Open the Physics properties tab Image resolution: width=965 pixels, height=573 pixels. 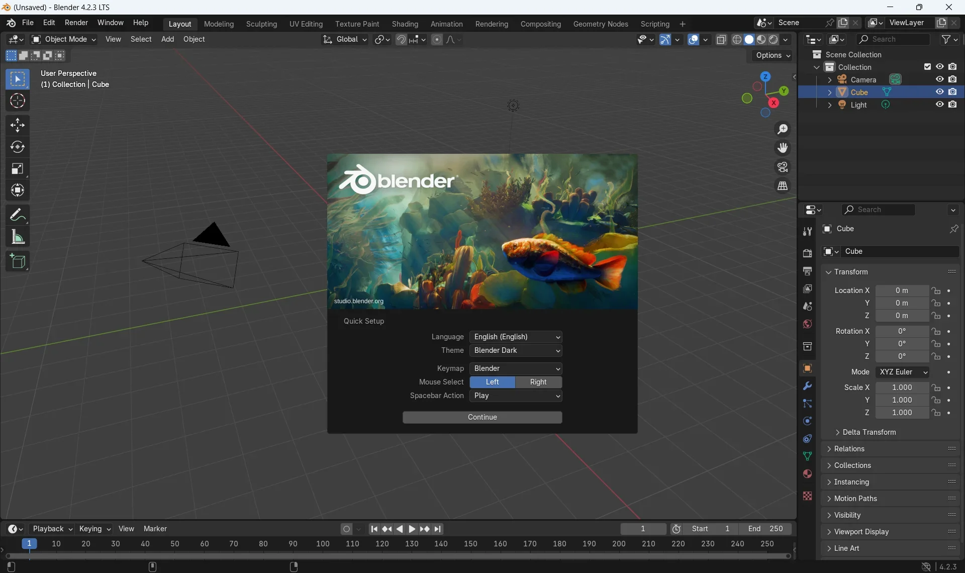pyautogui.click(x=807, y=421)
